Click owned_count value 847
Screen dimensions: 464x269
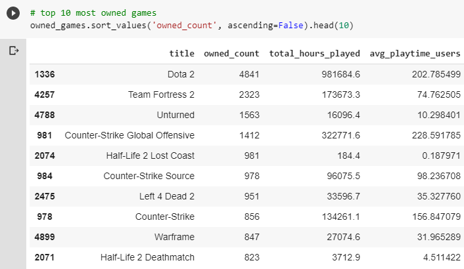[252, 237]
